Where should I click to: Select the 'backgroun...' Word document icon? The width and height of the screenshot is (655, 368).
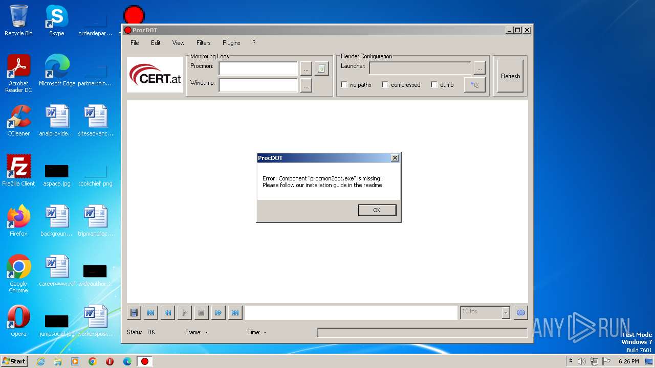pyautogui.click(x=57, y=221)
